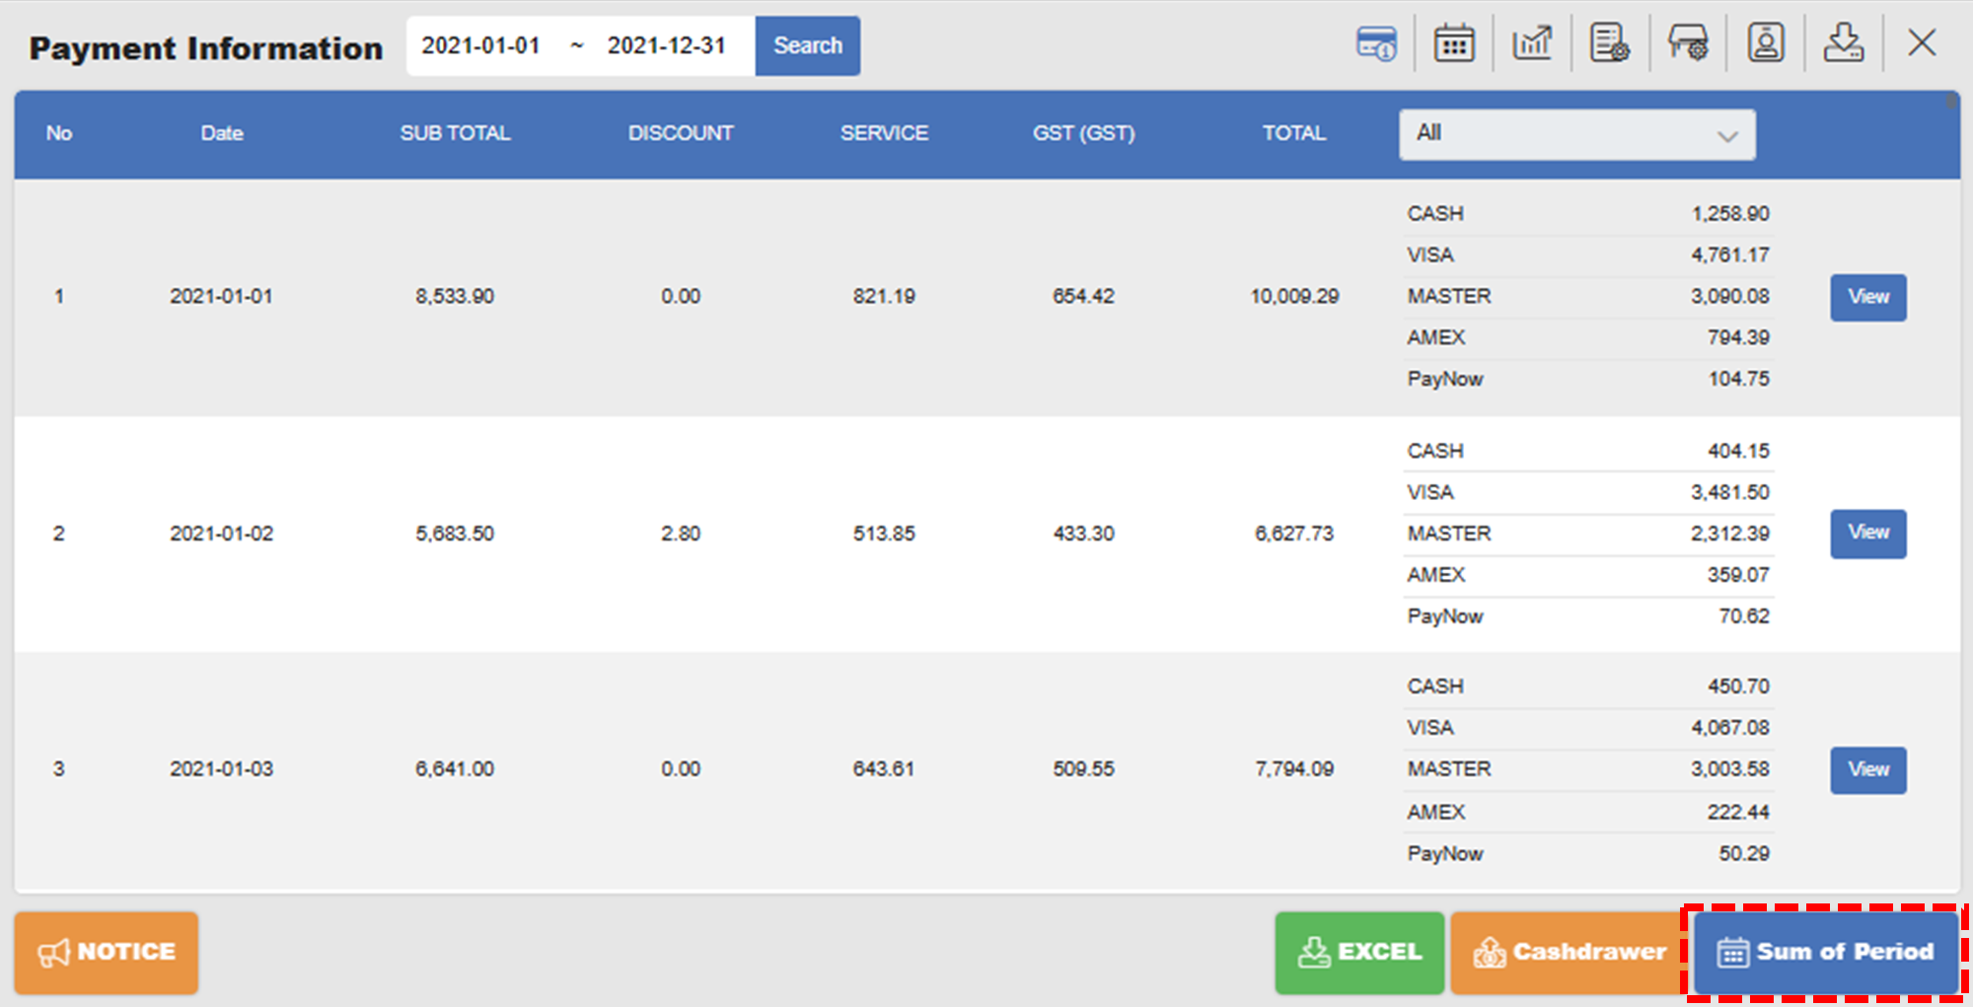Click the start date field showing 2021-01-01
This screenshot has width=1973, height=1007.
481,44
